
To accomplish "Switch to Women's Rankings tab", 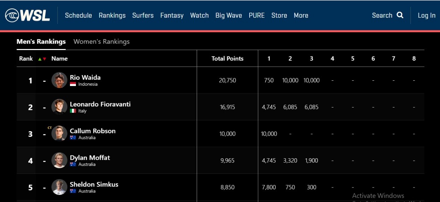I will [x=101, y=42].
